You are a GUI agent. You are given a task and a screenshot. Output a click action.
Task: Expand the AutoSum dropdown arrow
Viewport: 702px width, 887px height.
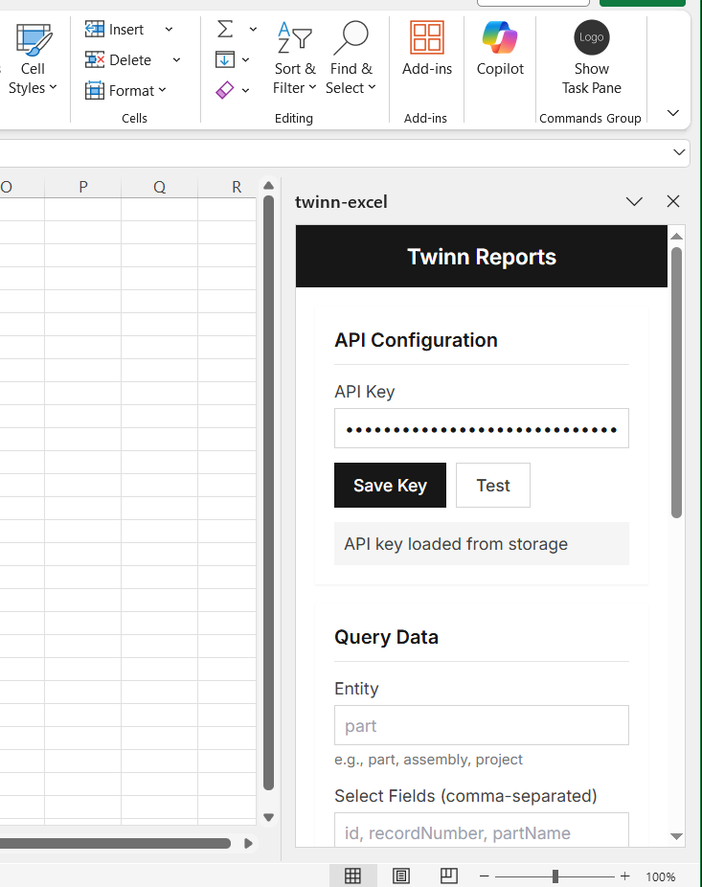253,30
